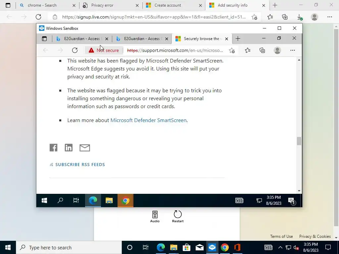Open Collections in Sandbox Edge toolbar
This screenshot has height=254, width=339.
coord(262,50)
